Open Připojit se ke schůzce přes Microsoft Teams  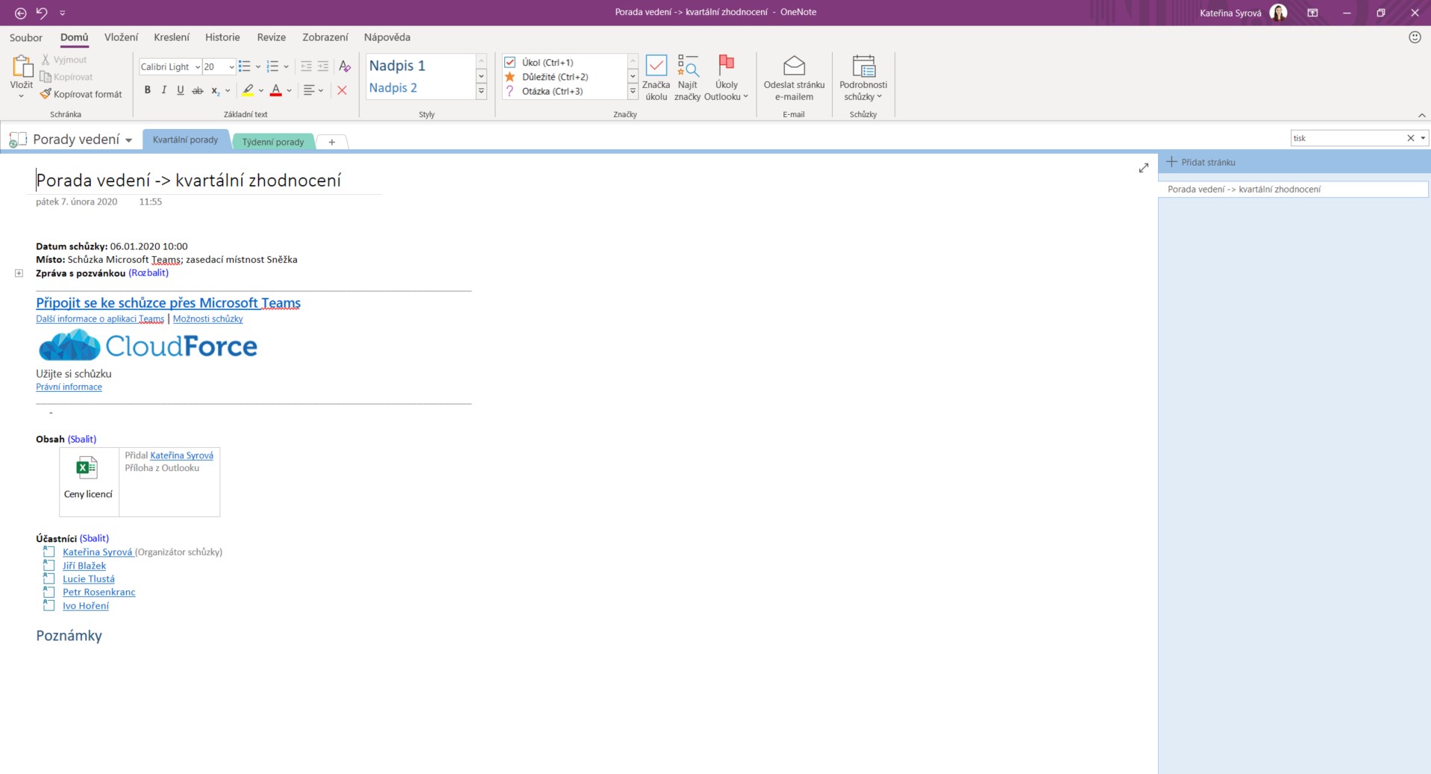169,302
